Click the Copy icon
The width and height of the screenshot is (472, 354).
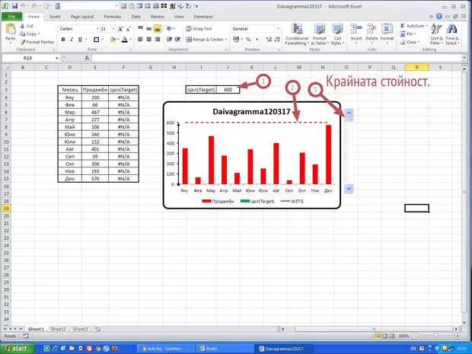point(22,34)
